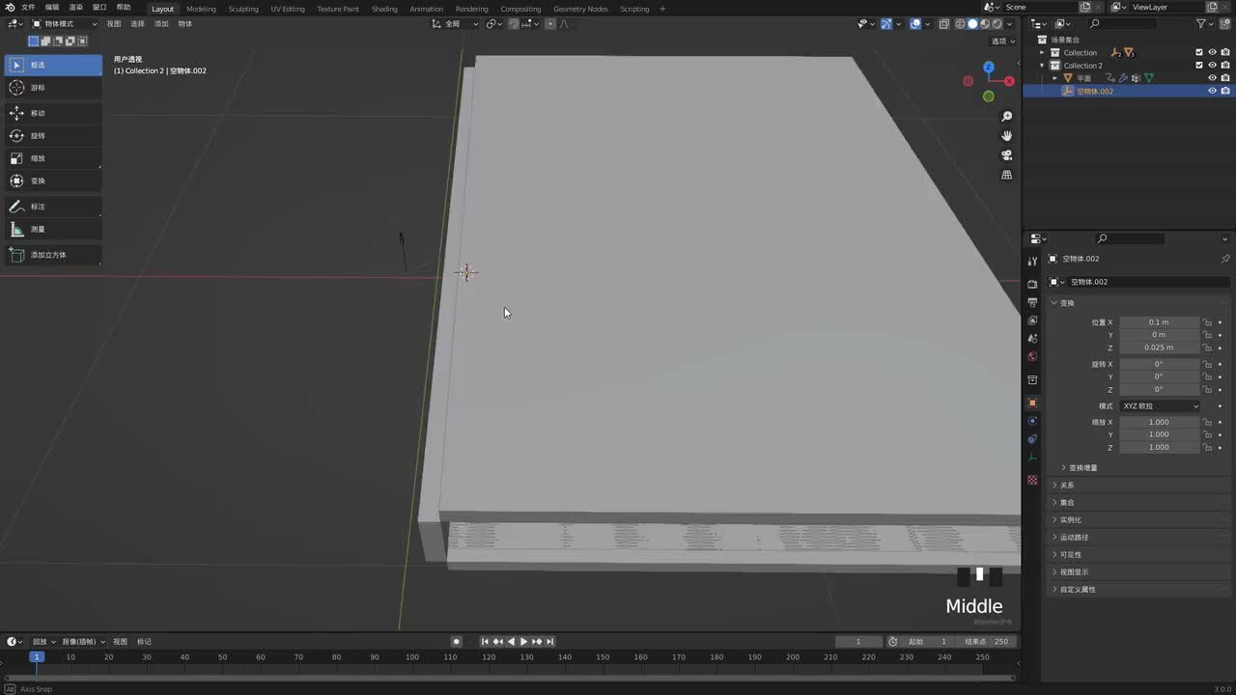Toggle the camera view icon in viewport
Screen dimensions: 1236x695
tap(1007, 155)
